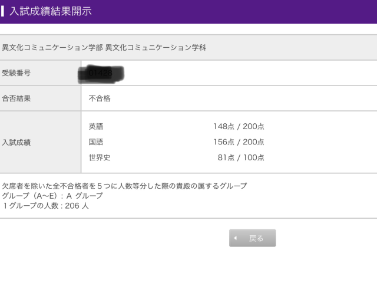Click the 入試成績結果開示 page title
The image size is (377, 283).
50,11
